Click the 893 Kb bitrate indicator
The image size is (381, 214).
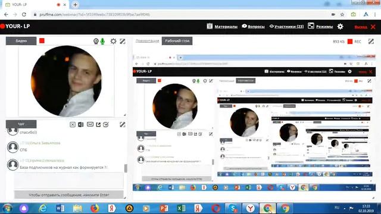(339, 42)
